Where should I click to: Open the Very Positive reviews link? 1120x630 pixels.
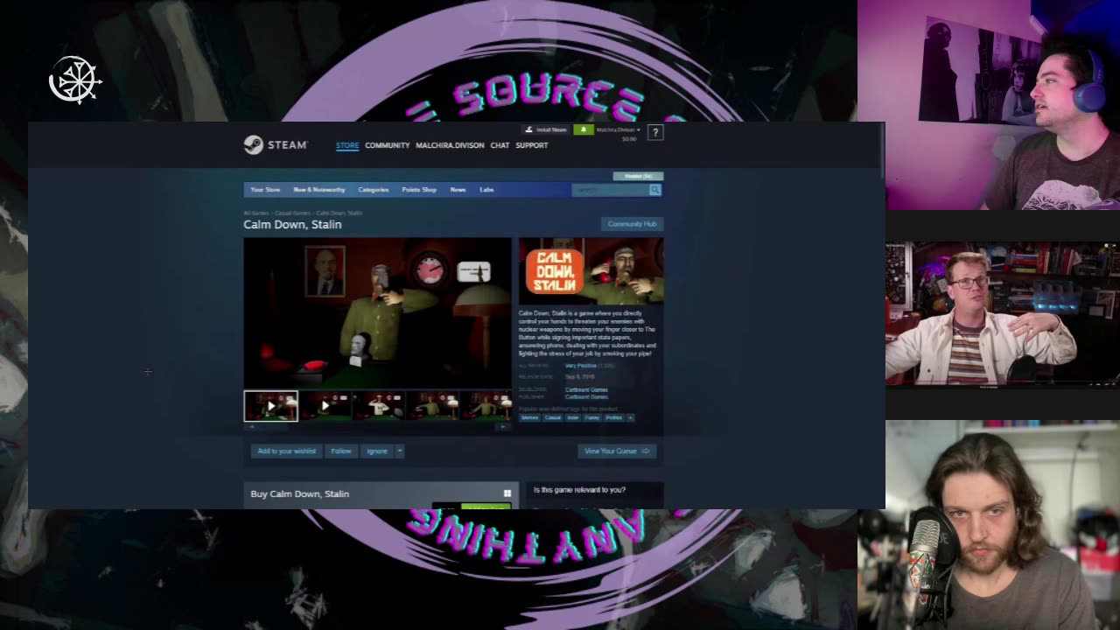(580, 366)
